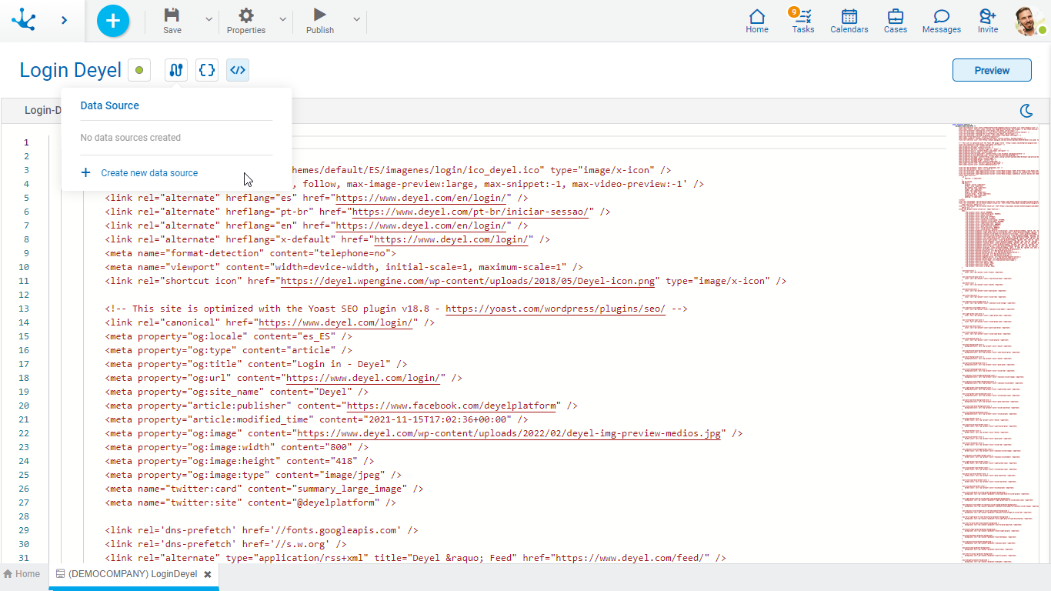Open Calendars from top bar
The width and height of the screenshot is (1051, 591).
click(x=849, y=21)
